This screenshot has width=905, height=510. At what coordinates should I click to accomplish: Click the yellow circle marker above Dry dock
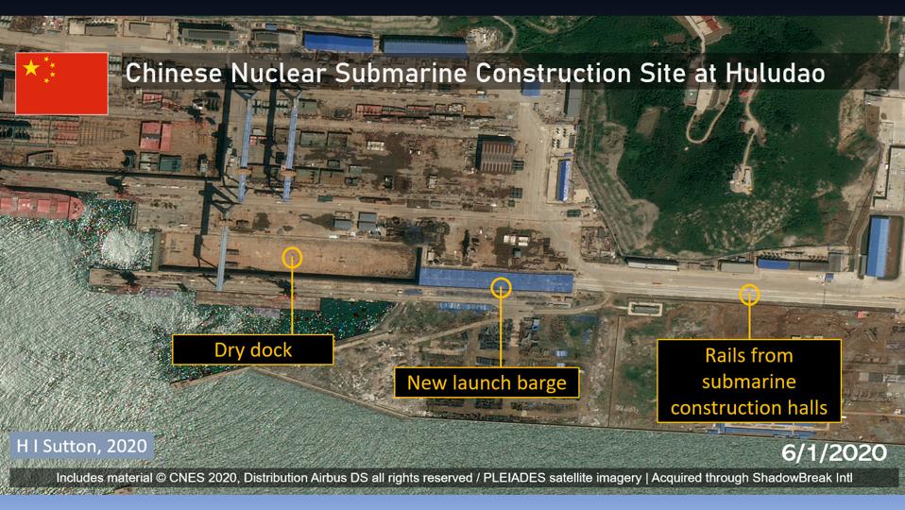pos(292,255)
